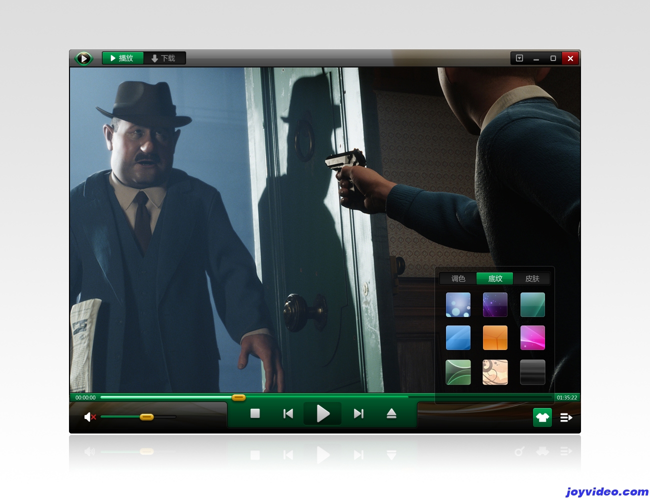The width and height of the screenshot is (650, 500).
Task: Choose the blue bubbles texture swatch
Action: pos(458,305)
